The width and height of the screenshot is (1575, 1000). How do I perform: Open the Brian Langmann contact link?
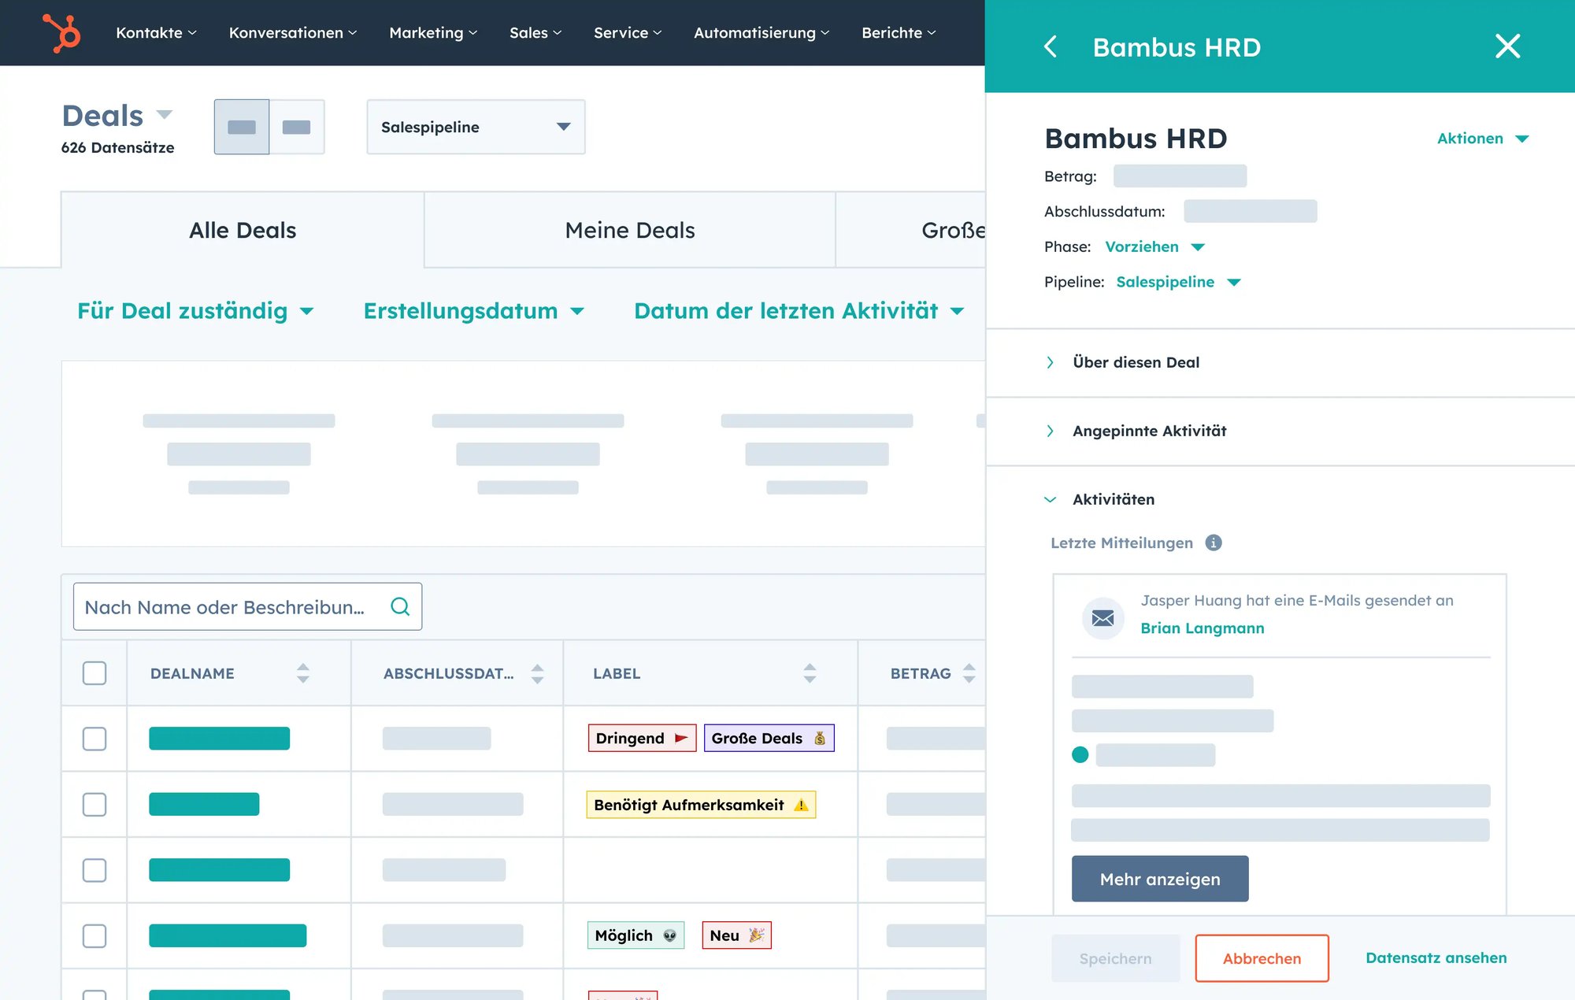coord(1202,628)
